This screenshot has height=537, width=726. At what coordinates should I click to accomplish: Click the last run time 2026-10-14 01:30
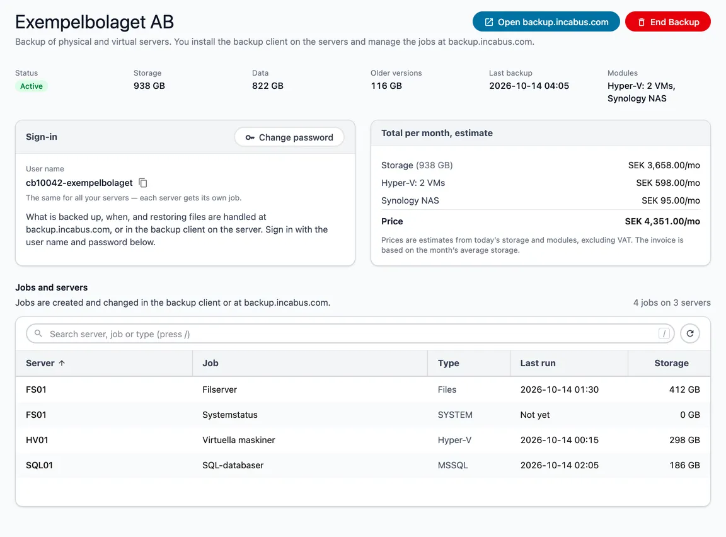click(x=560, y=390)
